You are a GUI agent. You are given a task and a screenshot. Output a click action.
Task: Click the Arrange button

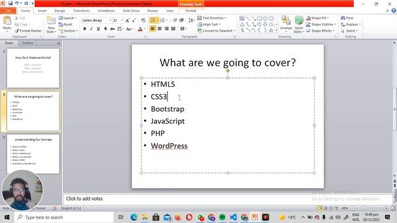point(286,24)
